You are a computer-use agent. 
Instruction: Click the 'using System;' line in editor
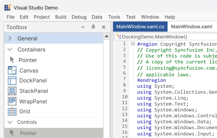tap(156, 86)
